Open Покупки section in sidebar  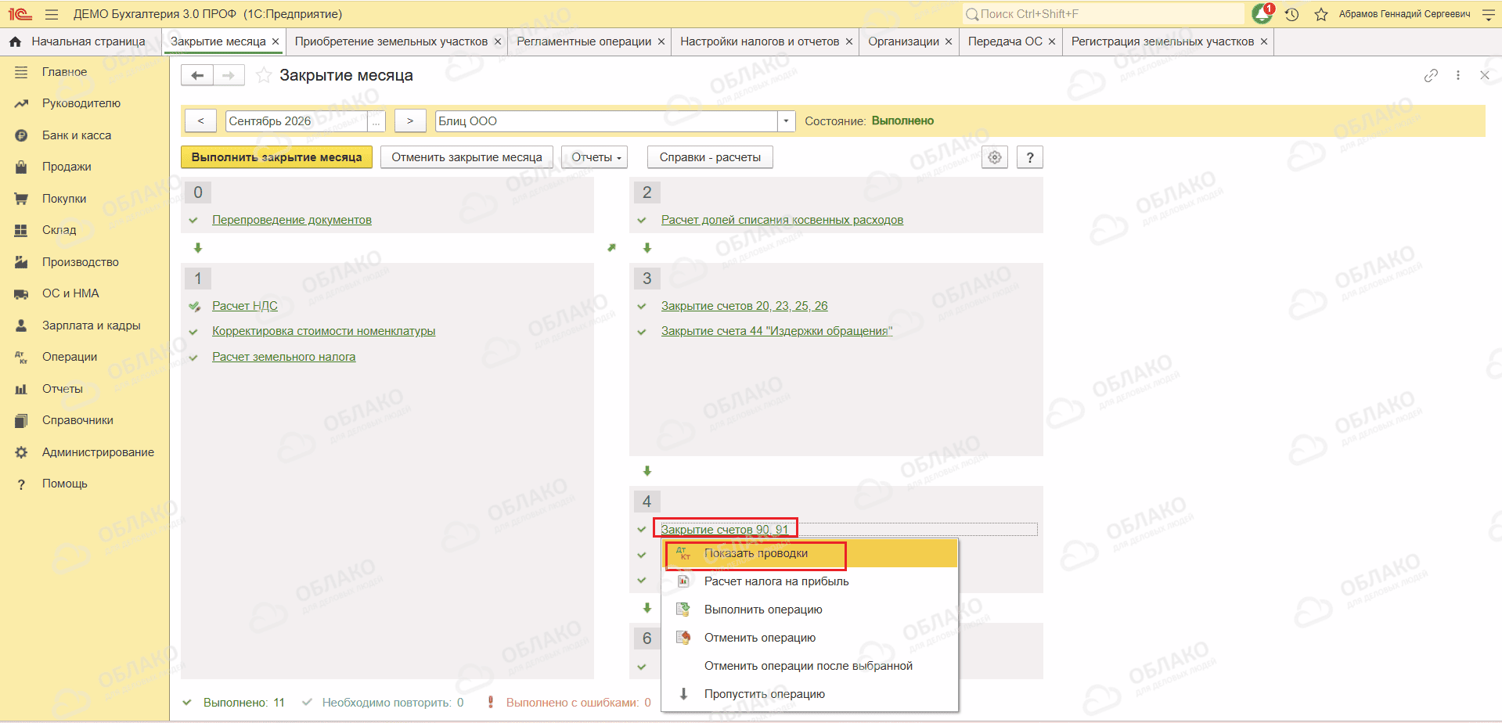(x=64, y=199)
